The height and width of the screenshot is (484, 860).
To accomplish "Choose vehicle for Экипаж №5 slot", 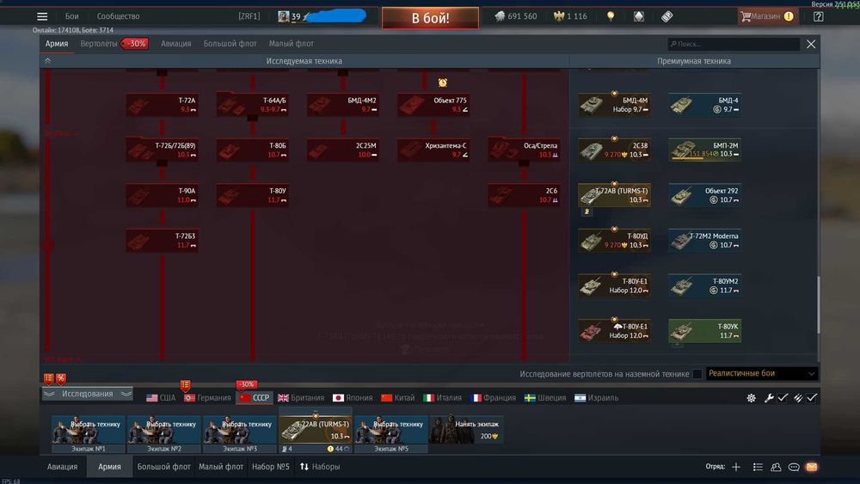I will click(x=391, y=433).
